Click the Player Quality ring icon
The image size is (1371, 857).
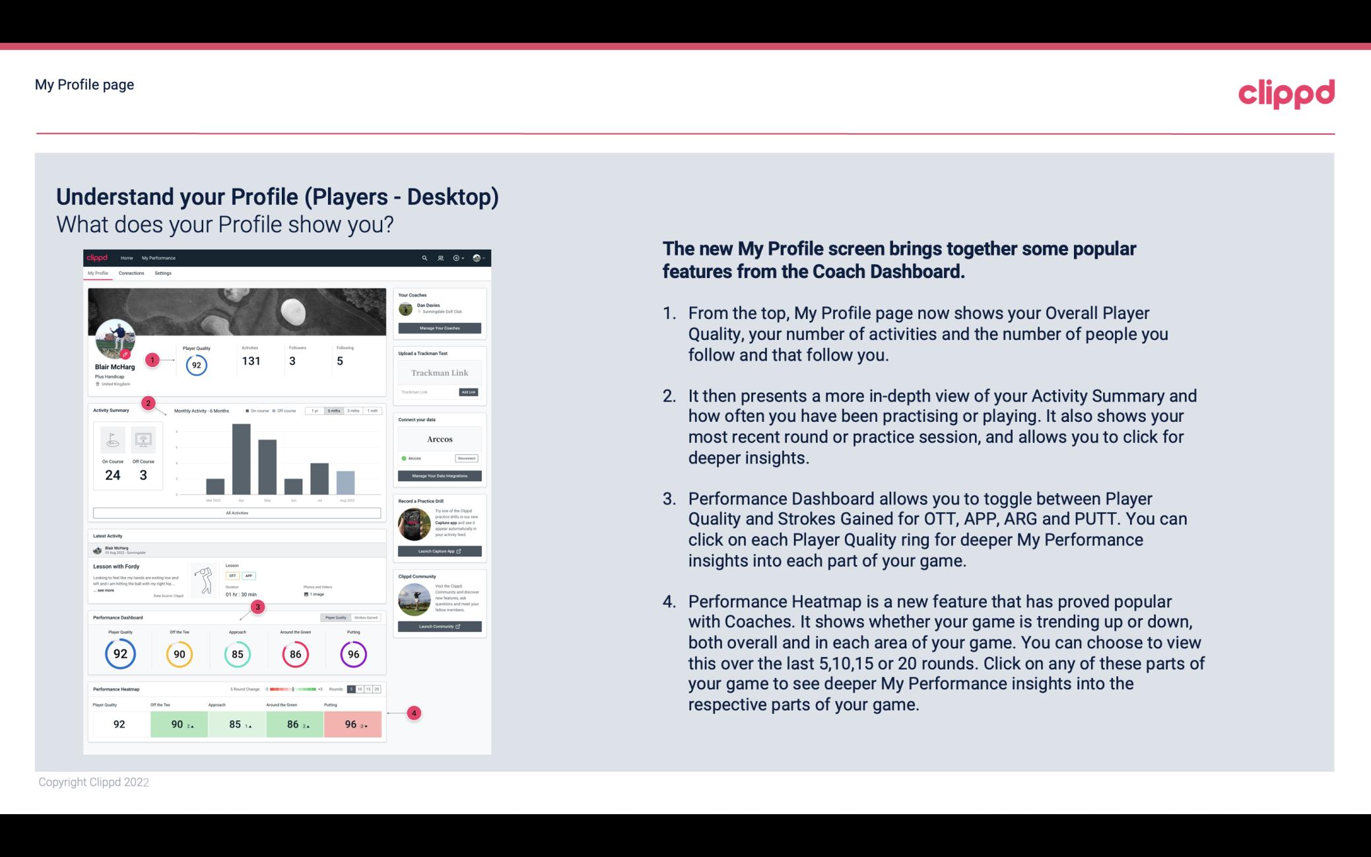(120, 654)
